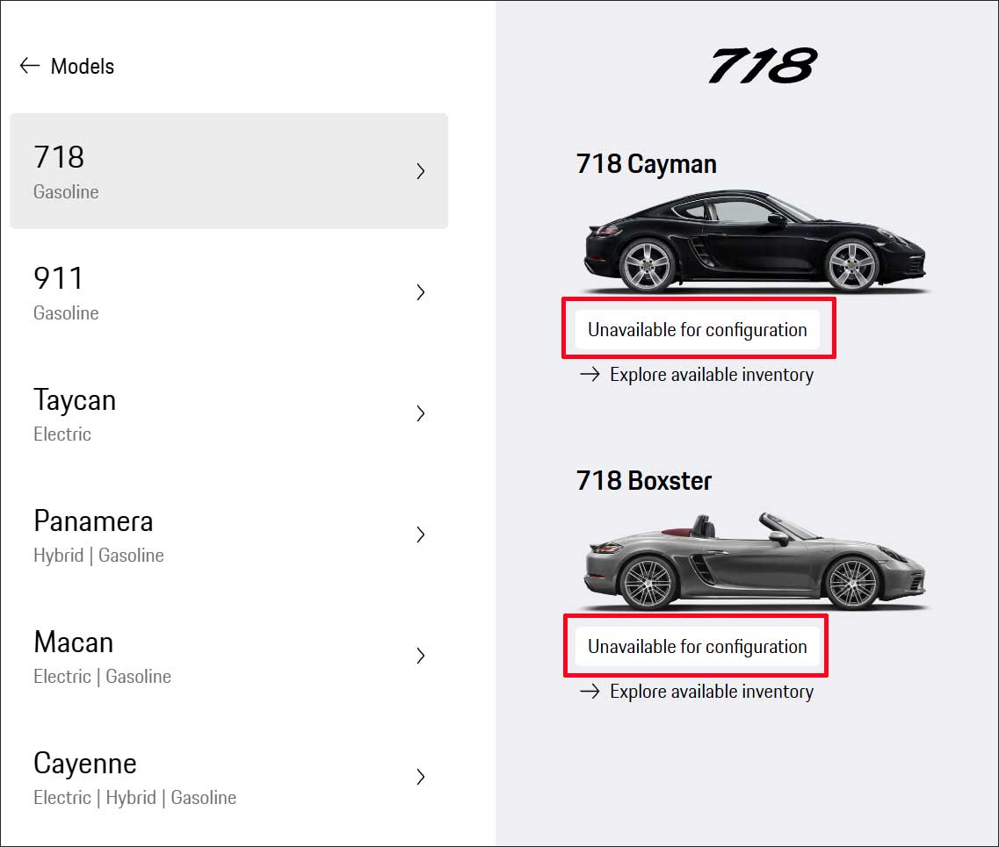Open the Cayenne chevron arrow
The width and height of the screenshot is (999, 847).
tap(421, 777)
